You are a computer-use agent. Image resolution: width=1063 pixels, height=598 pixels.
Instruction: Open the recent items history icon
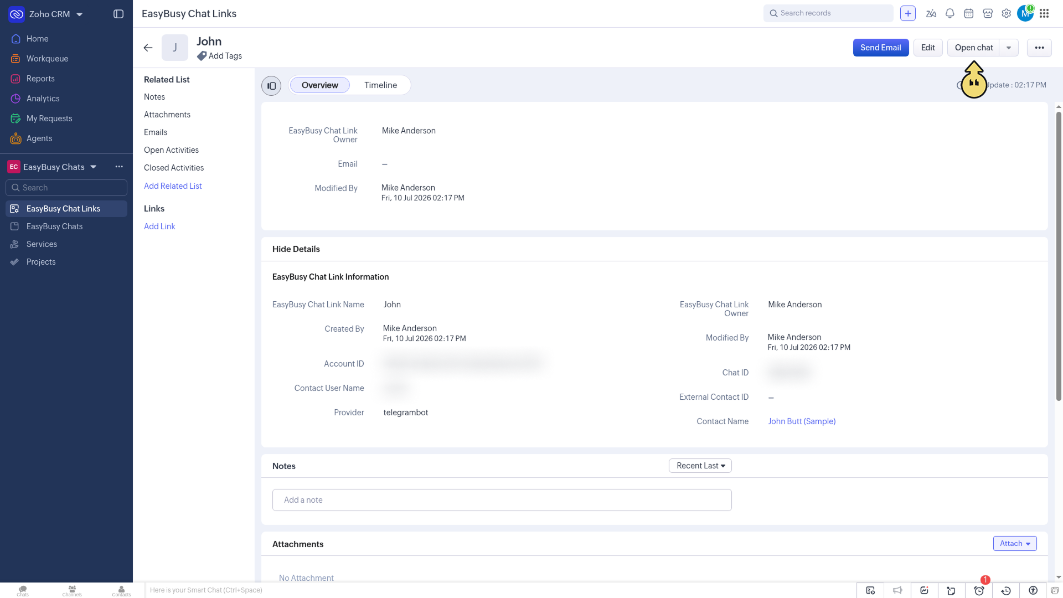coord(1006,591)
